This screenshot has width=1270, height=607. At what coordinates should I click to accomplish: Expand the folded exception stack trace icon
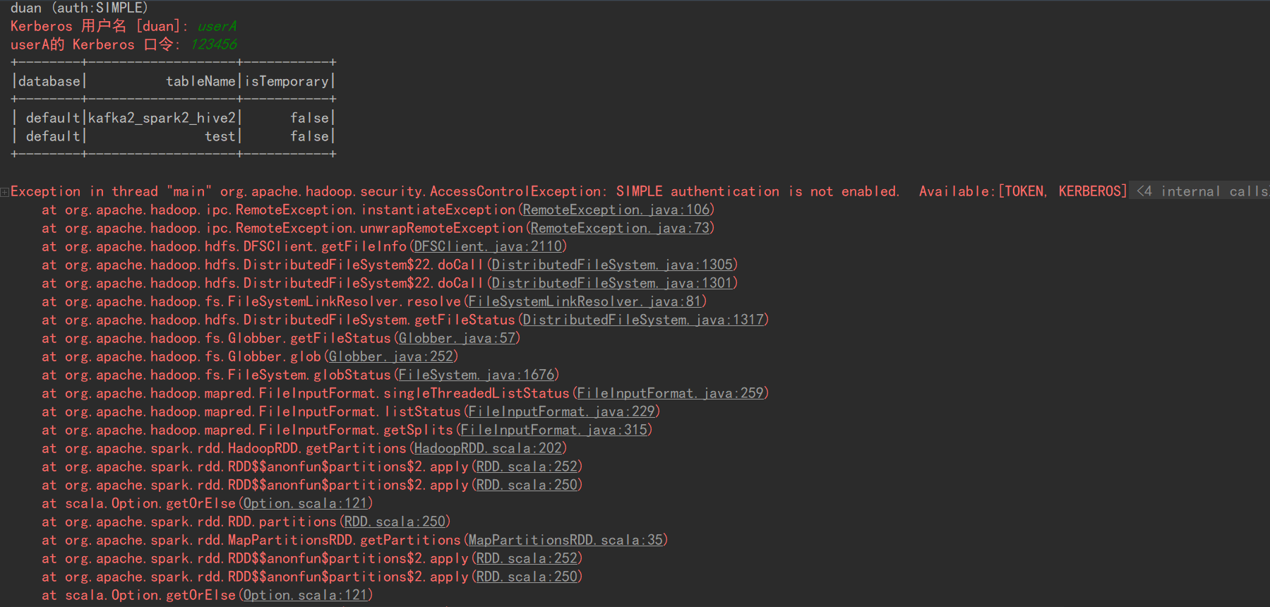[x=5, y=192]
